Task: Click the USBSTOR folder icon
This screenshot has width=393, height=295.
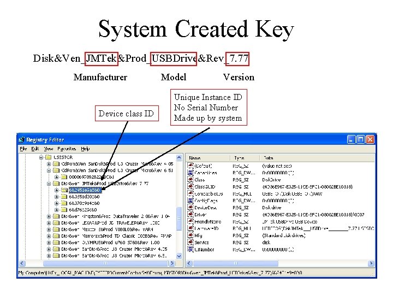Action: 49,157
